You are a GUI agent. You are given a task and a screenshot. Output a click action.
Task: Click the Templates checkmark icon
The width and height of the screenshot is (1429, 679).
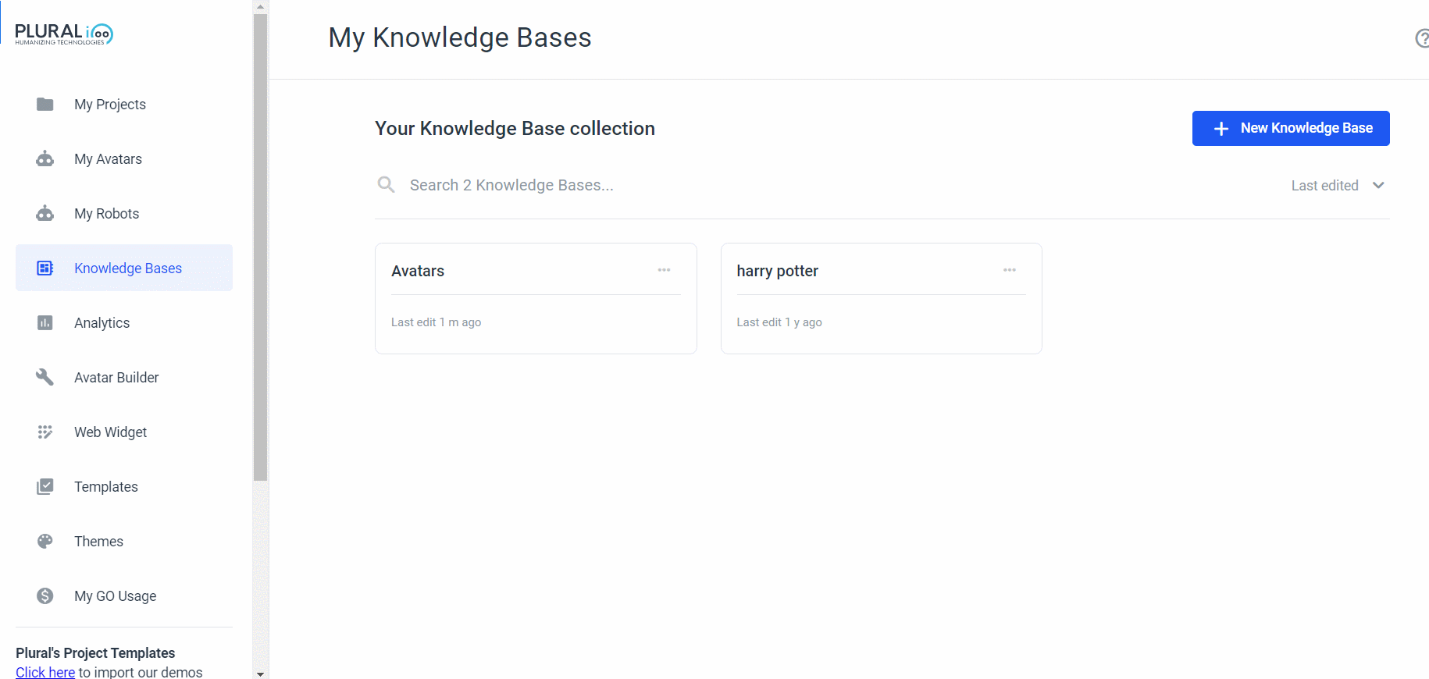(x=45, y=486)
